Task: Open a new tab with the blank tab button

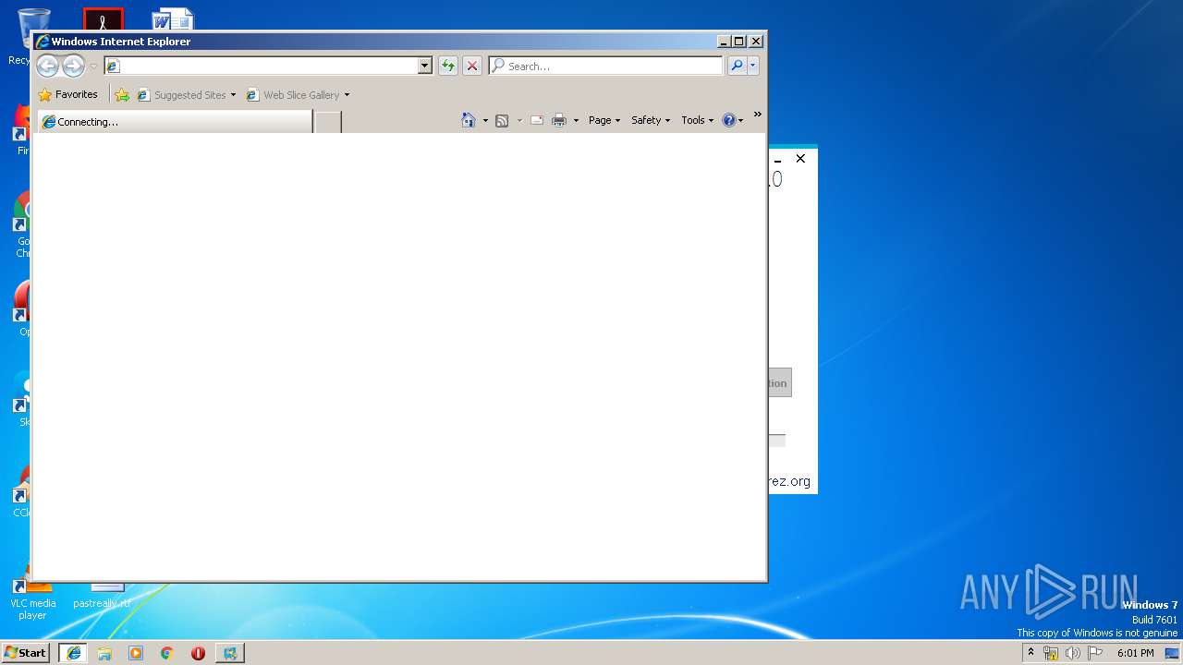Action: coord(328,121)
